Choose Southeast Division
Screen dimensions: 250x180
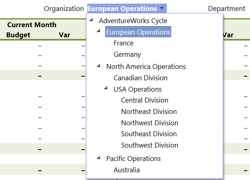[149, 134]
